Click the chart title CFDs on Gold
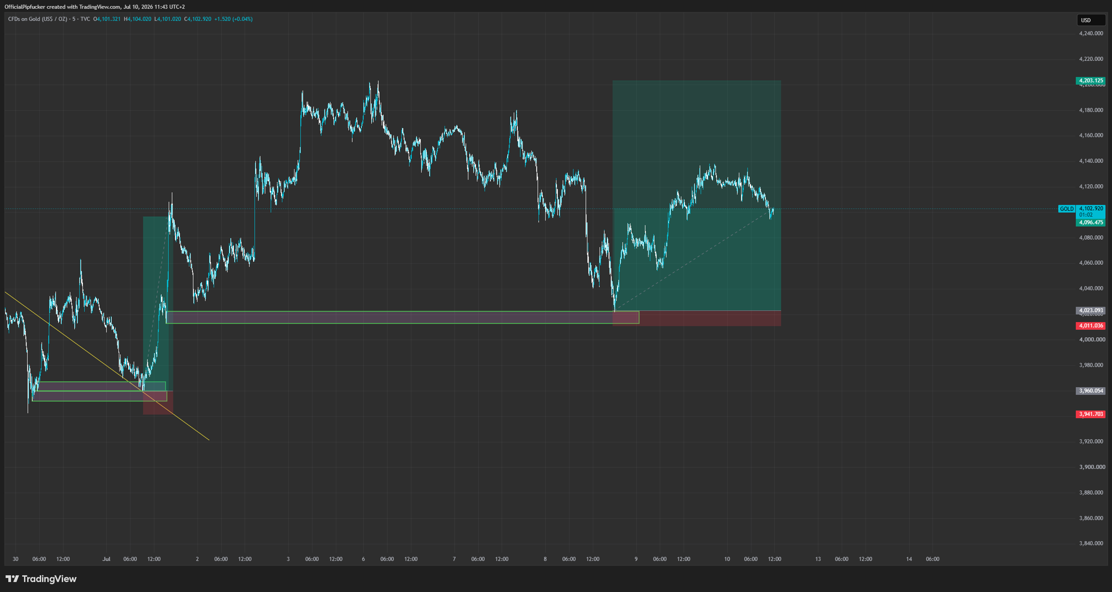1112x592 pixels. click(38, 19)
